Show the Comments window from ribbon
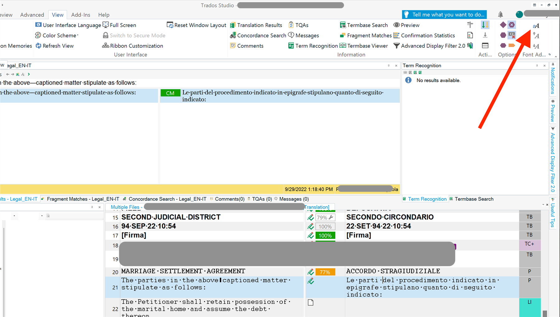Viewport: 560px width, 317px height. pos(247,46)
